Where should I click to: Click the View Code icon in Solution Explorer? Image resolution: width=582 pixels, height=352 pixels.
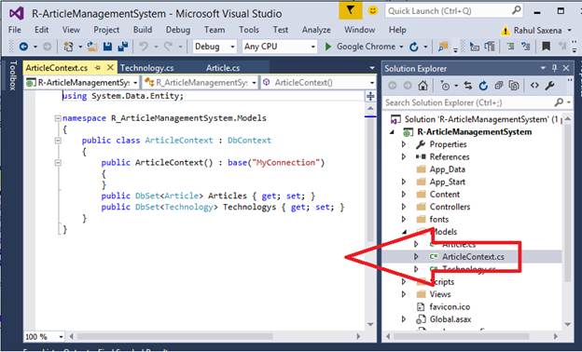534,86
